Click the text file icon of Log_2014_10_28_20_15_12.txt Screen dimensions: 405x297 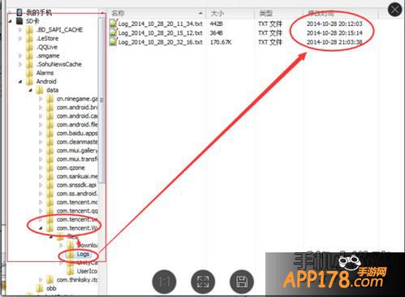(114, 32)
